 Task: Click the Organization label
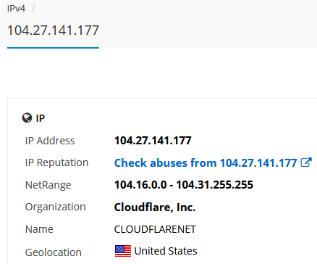click(55, 207)
